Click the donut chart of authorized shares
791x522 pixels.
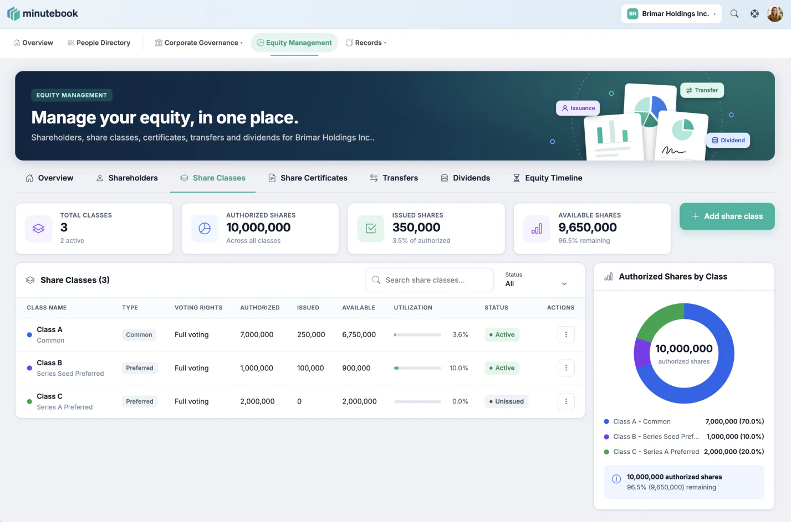coord(684,353)
